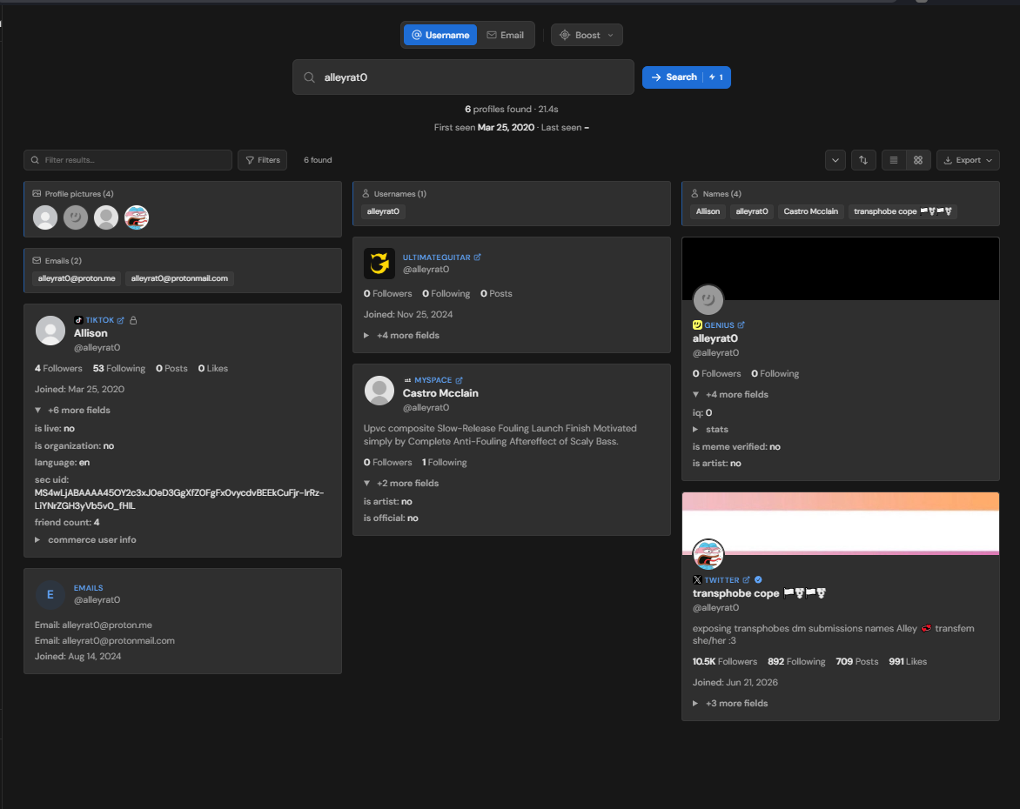The width and height of the screenshot is (1020, 809).
Task: Click the UltimateGuitar logo icon
Action: pyautogui.click(x=379, y=264)
